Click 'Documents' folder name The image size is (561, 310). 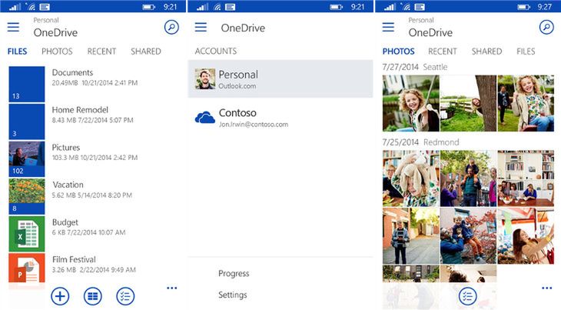tap(72, 72)
